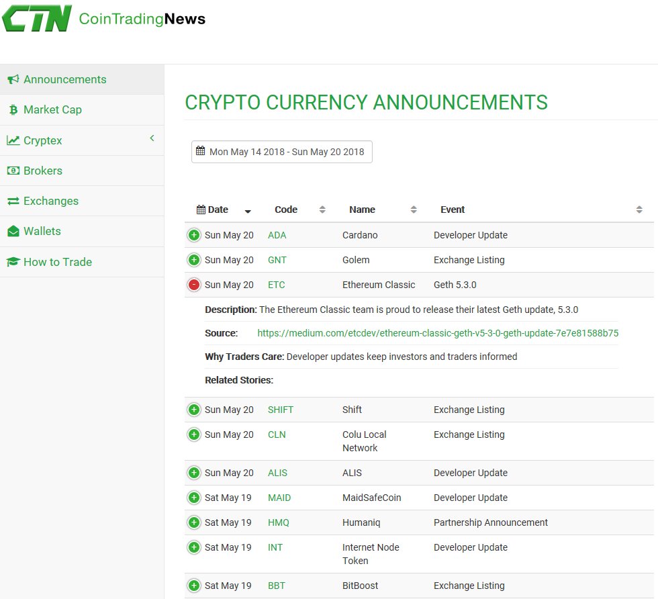Expand the ALIS row details
Screen dimensions: 658x599
[194, 473]
